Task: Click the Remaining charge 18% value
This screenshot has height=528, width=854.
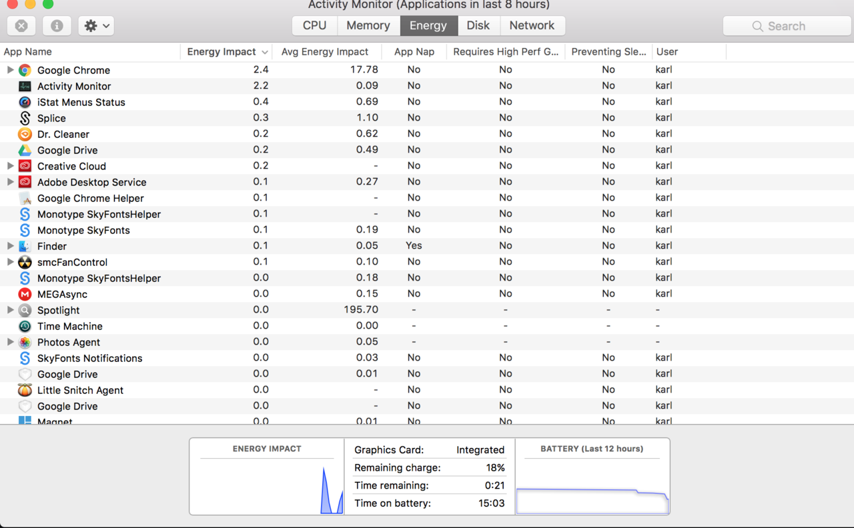Action: (x=496, y=468)
